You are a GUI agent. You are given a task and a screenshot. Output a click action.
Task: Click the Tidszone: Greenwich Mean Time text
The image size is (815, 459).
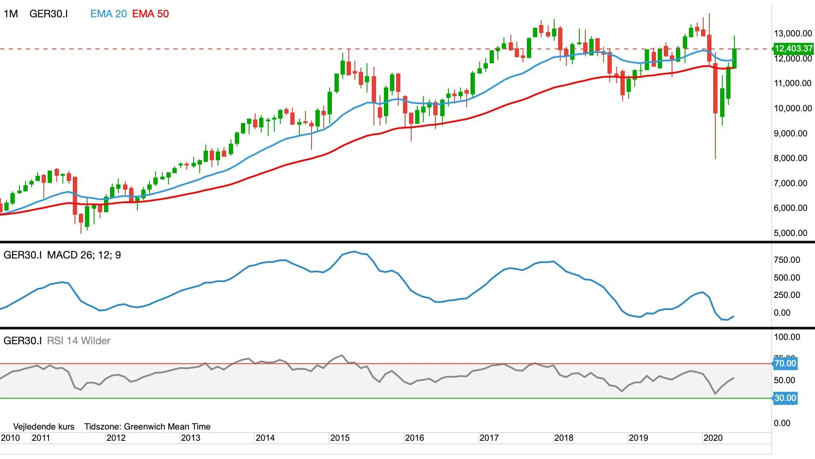pyautogui.click(x=147, y=427)
